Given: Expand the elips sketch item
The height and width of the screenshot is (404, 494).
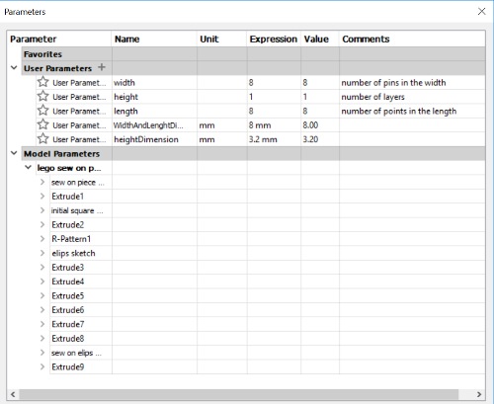Looking at the screenshot, I should point(42,253).
